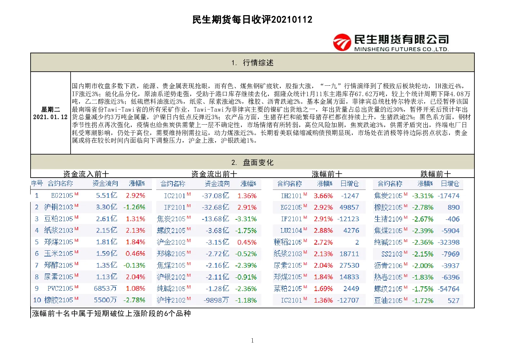Click the 沪锌2102 contract cell
505x357 pixels.
171,300
